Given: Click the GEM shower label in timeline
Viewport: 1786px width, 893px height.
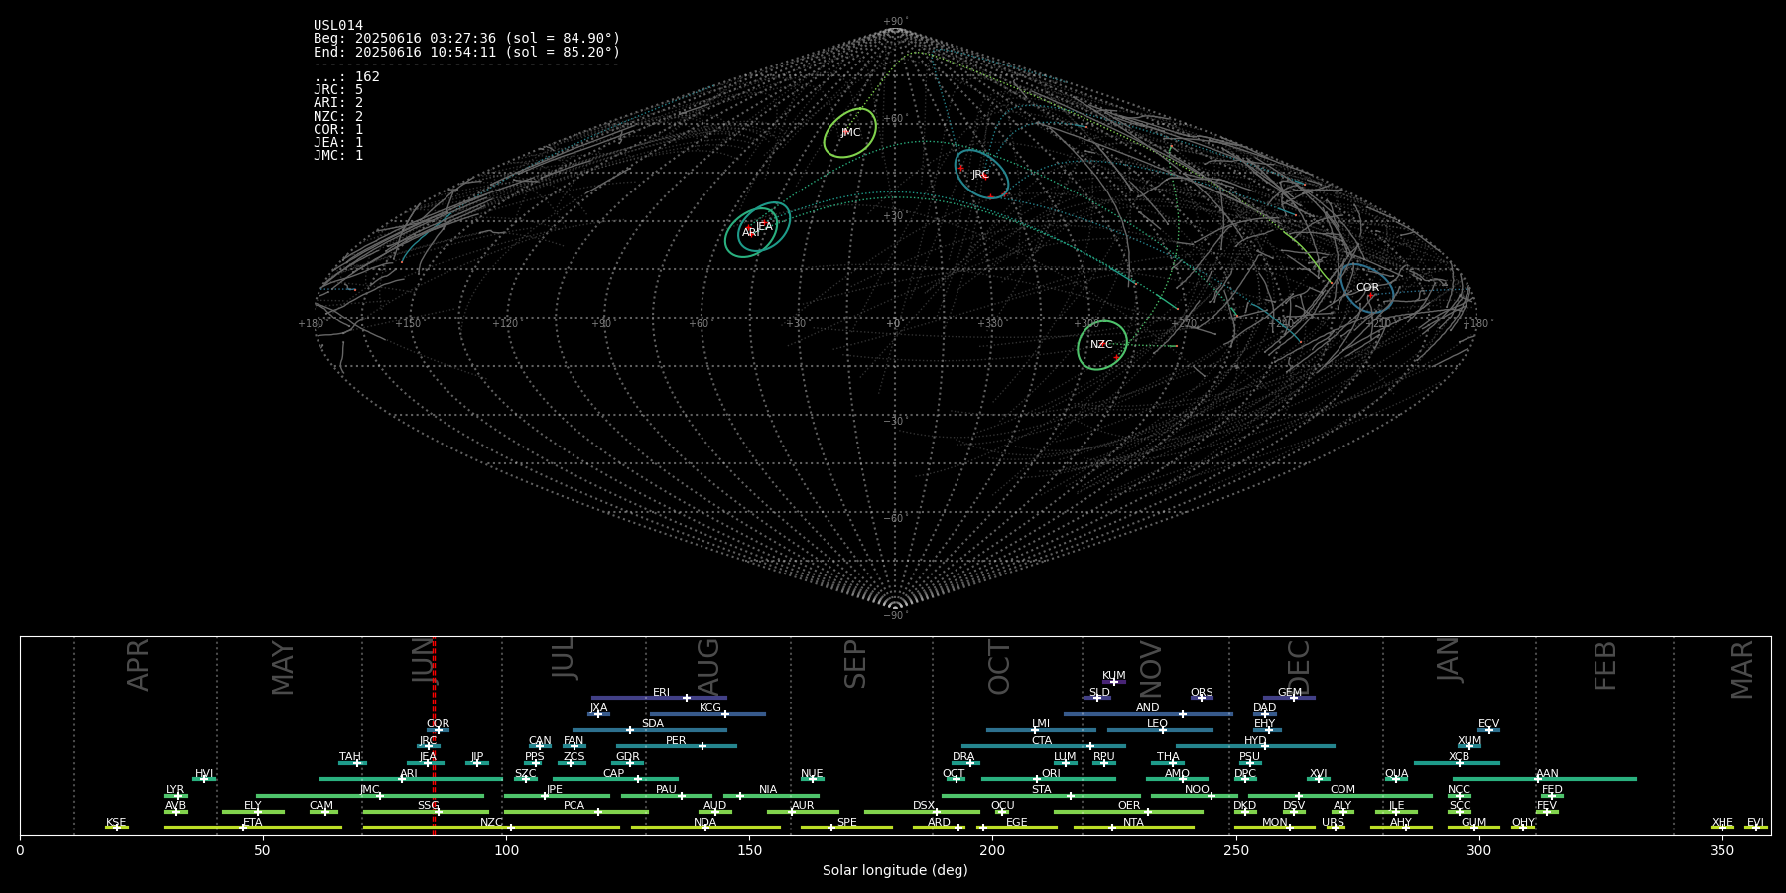Looking at the screenshot, I should (x=1289, y=692).
